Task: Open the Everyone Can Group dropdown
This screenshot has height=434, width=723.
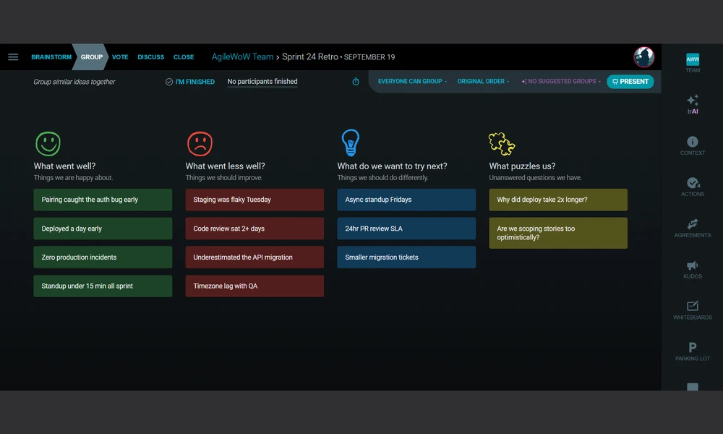Action: 412,81
